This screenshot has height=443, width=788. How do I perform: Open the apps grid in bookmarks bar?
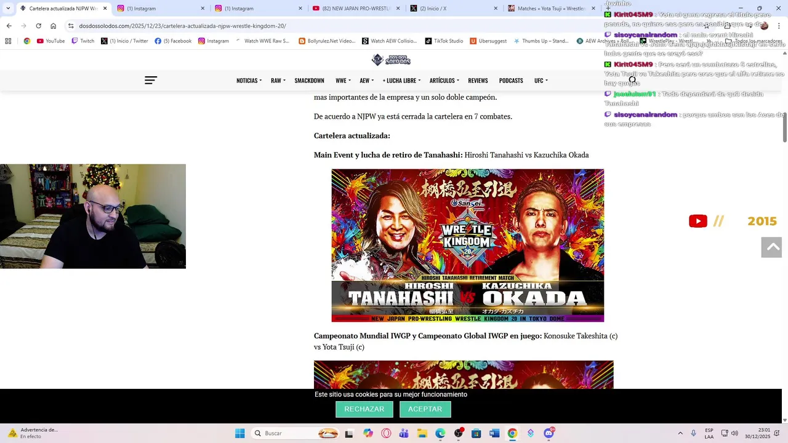coord(8,41)
